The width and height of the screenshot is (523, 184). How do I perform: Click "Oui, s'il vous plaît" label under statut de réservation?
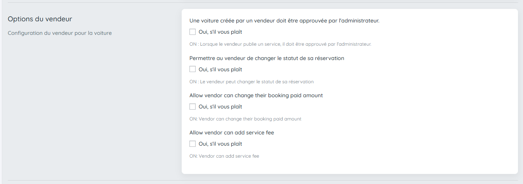pyautogui.click(x=220, y=69)
